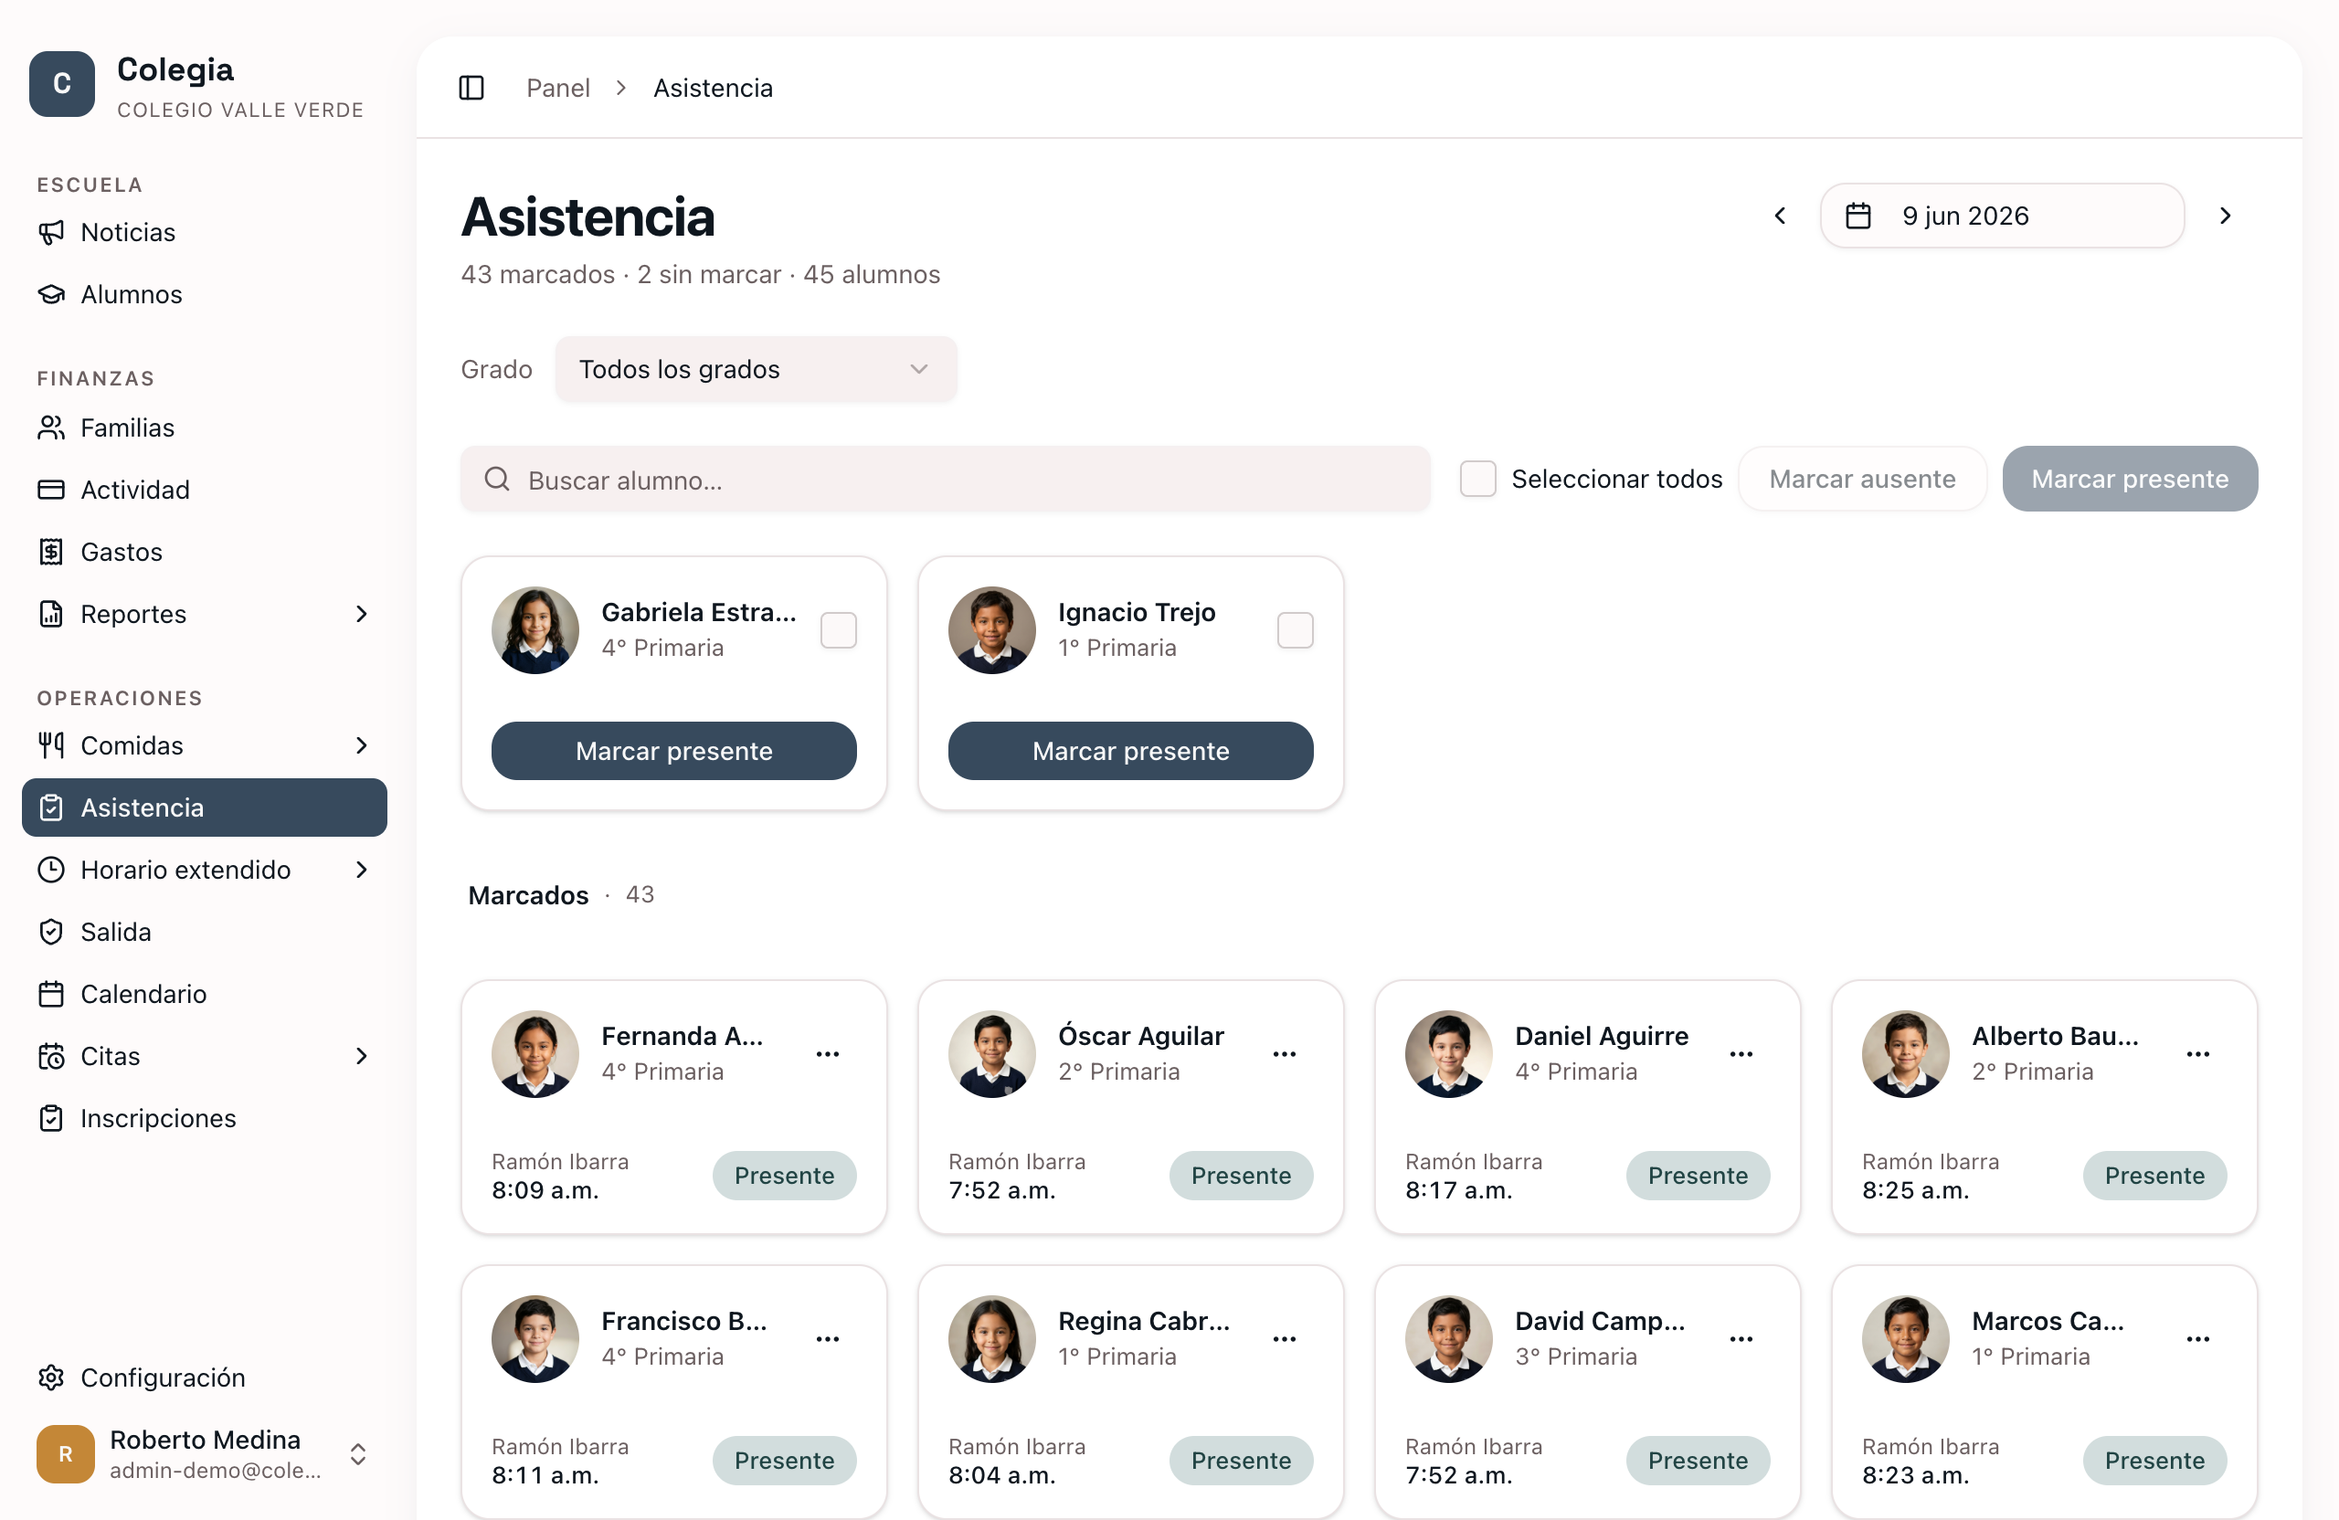Click the Inscripciones clipboard icon
This screenshot has width=2339, height=1520.
(x=51, y=1118)
